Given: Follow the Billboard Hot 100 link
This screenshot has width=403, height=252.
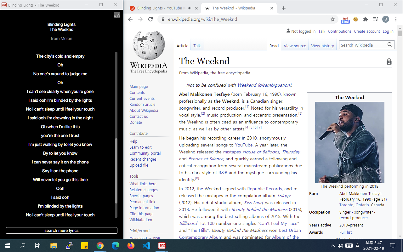Looking at the screenshot, I should pyautogui.click(x=197, y=223).
